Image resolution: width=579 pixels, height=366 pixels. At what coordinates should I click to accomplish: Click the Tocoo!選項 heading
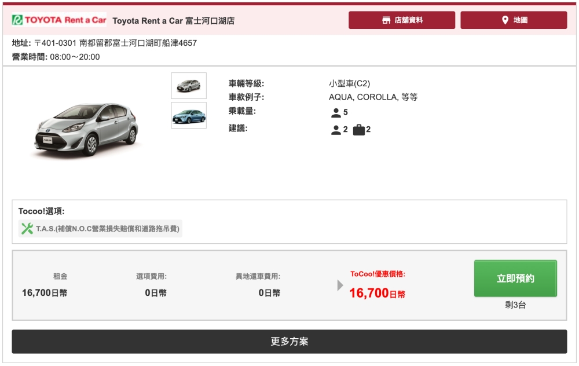coord(41,211)
